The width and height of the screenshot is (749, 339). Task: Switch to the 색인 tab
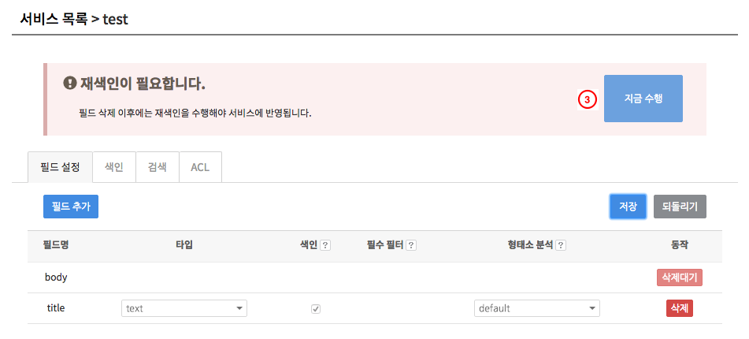point(114,167)
